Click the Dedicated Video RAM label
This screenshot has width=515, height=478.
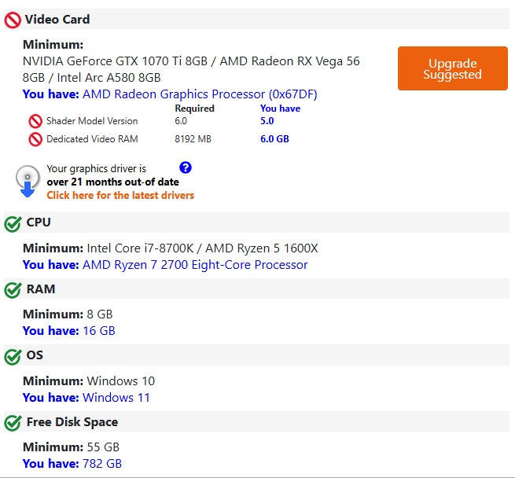(x=92, y=139)
